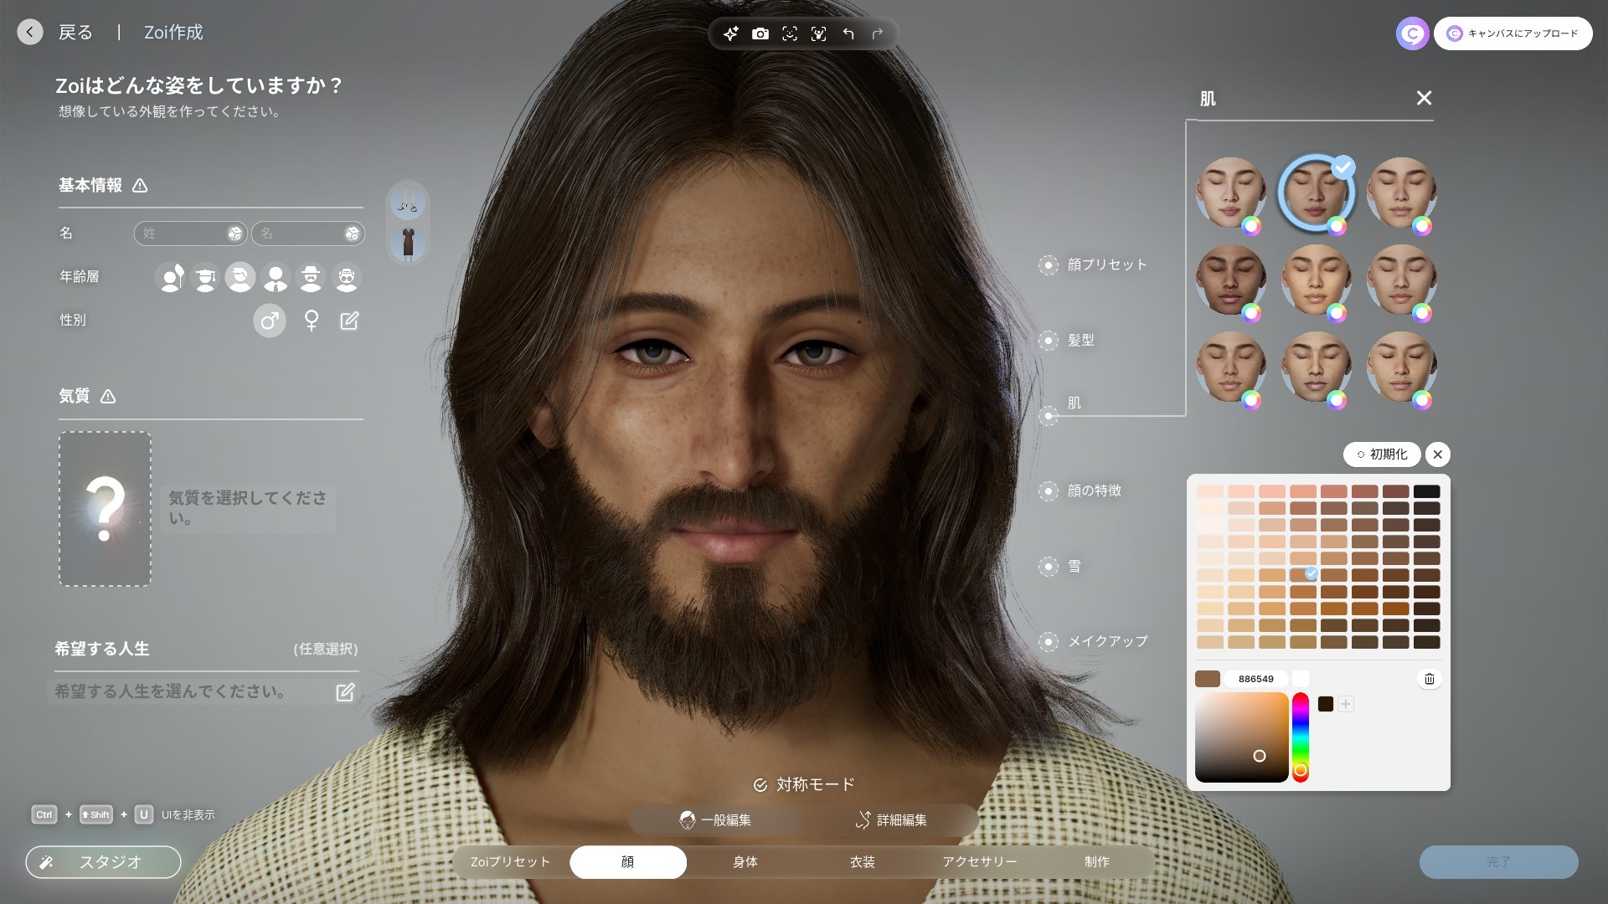Toggle the 対称モード checkbox
Image resolution: width=1608 pixels, height=904 pixels.
tap(760, 785)
